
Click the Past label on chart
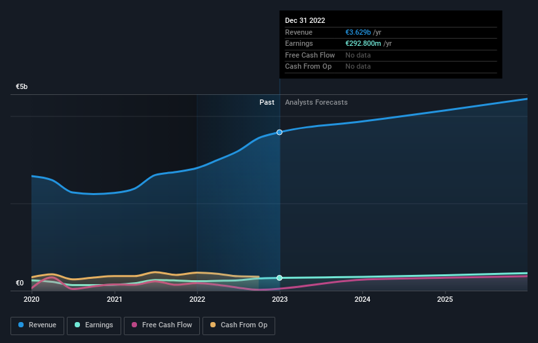tap(267, 102)
